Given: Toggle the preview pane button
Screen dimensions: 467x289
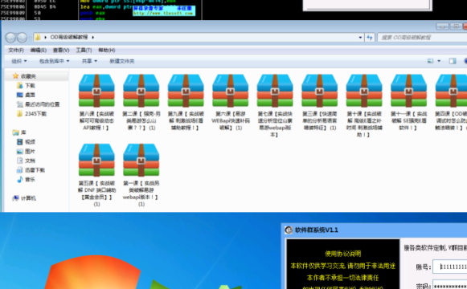Looking at the screenshot, I should (453, 61).
